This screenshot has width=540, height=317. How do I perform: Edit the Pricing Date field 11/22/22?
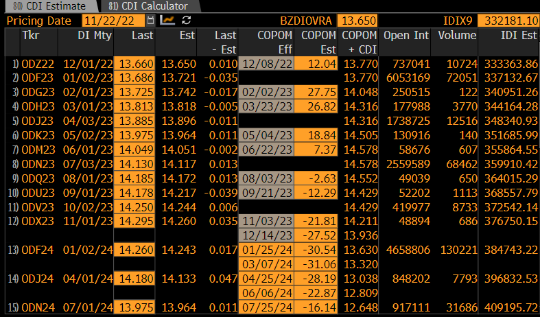click(x=113, y=21)
